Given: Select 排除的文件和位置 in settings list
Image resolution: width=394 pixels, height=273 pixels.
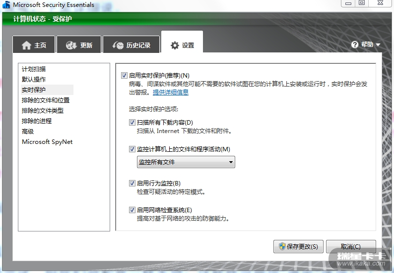Looking at the screenshot, I should click(46, 100).
